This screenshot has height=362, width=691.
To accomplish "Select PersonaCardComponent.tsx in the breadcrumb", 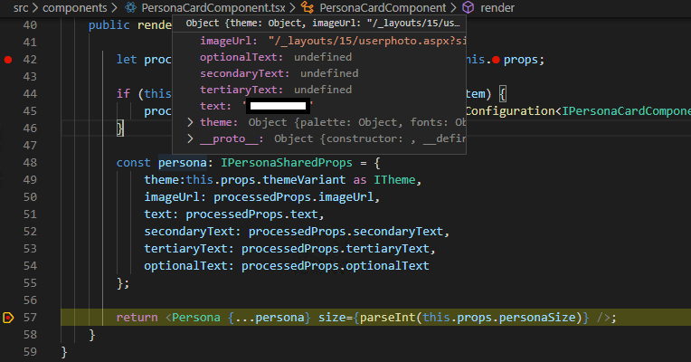I will coord(213,7).
